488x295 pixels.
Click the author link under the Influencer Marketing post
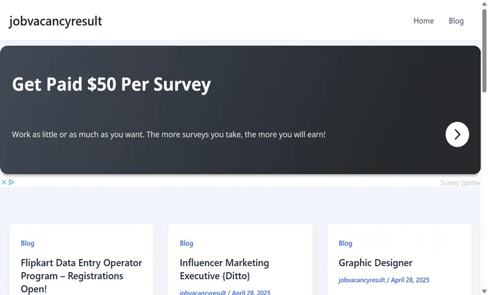[x=203, y=292]
